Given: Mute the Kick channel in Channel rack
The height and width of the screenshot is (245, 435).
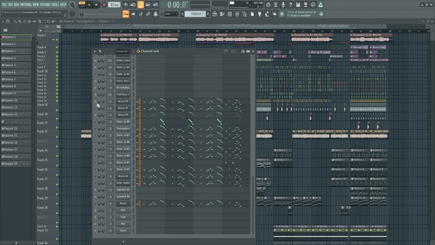Looking at the screenshot, I should tap(95, 210).
